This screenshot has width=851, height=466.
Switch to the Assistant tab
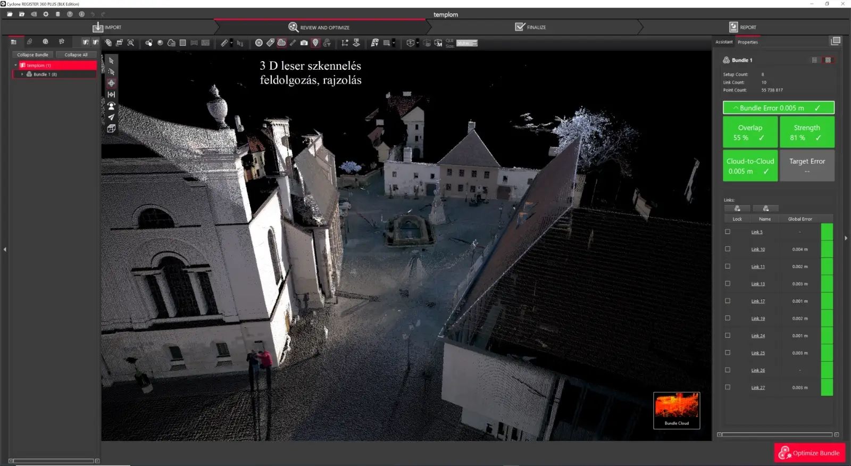[723, 42]
